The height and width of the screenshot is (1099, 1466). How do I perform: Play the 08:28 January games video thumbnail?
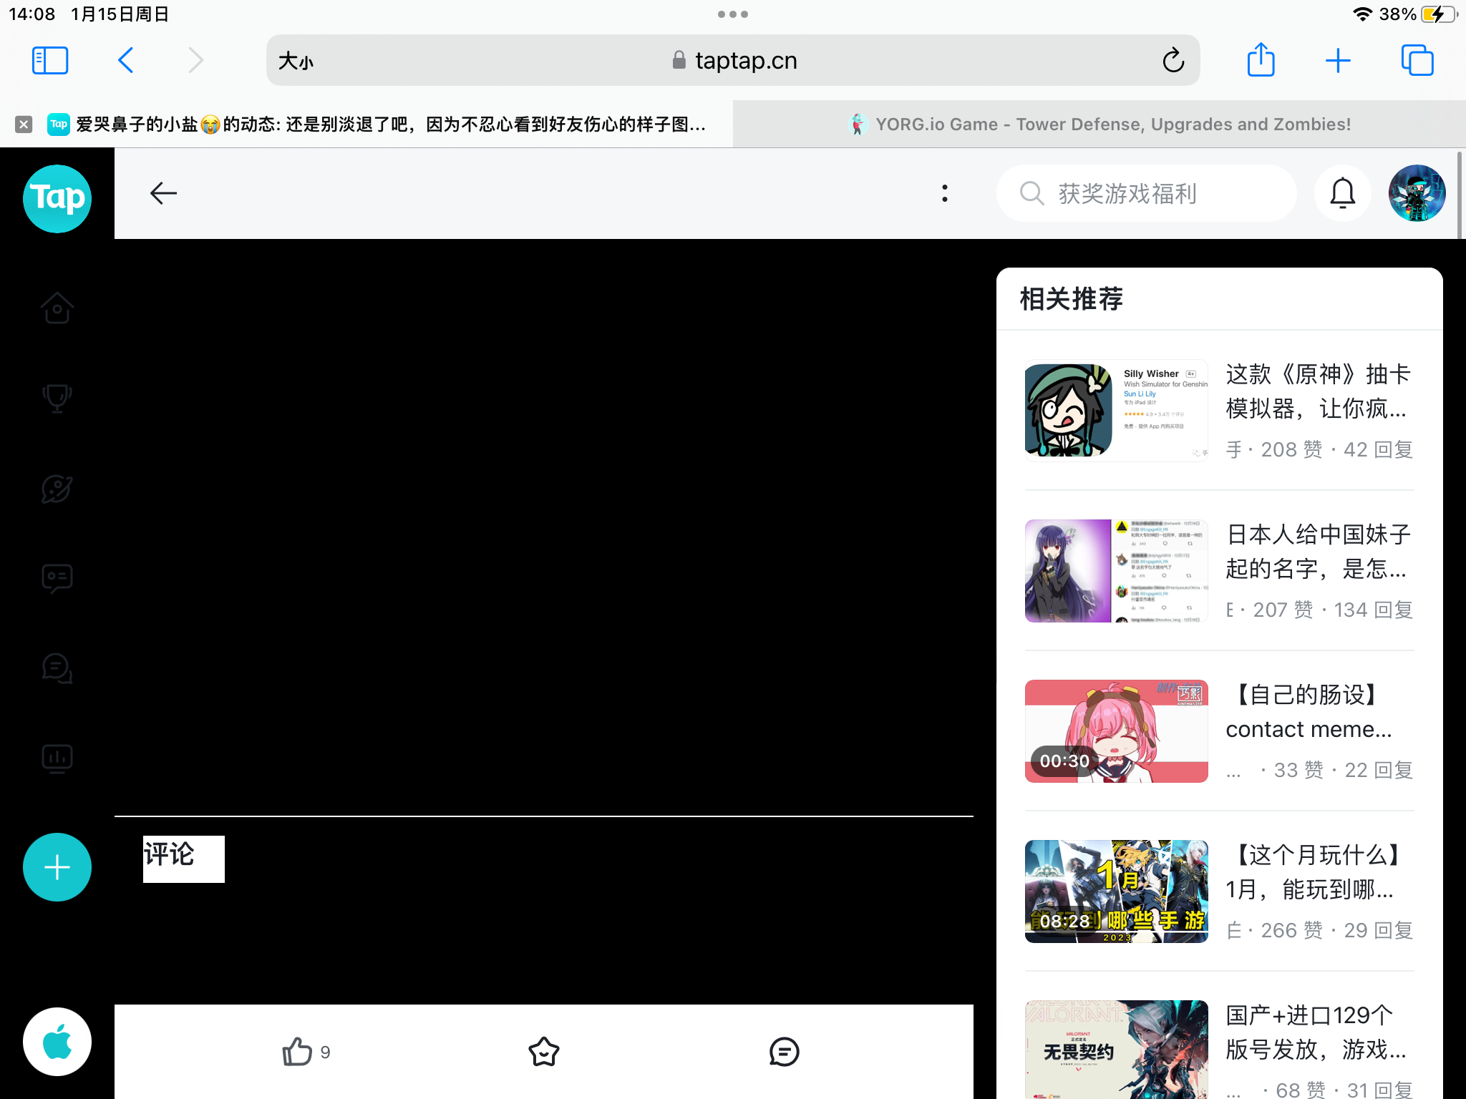pos(1117,892)
